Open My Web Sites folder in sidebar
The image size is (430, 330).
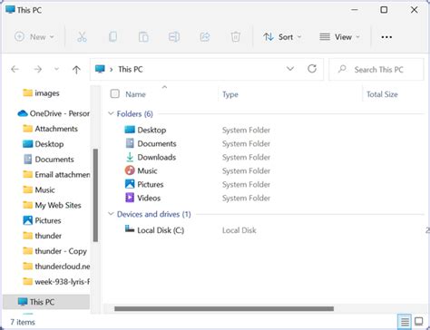point(58,205)
